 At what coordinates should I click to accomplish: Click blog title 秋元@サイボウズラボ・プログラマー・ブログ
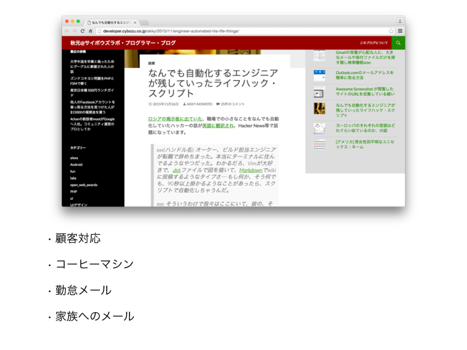123,43
